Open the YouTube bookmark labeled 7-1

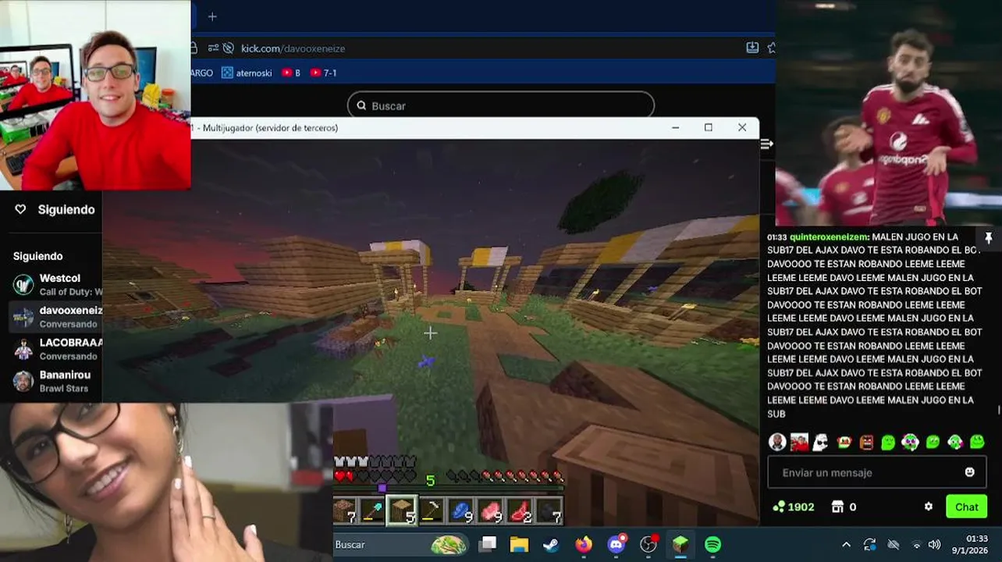coord(323,73)
